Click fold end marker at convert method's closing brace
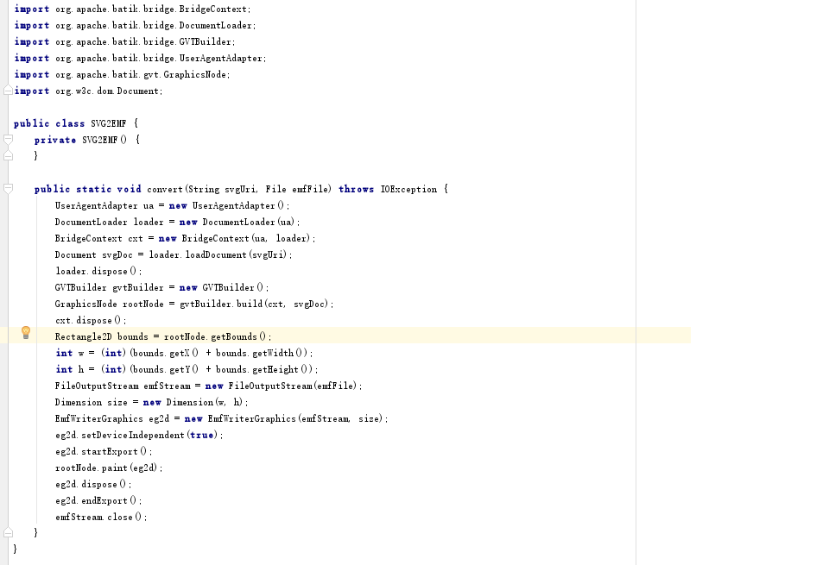 [8, 532]
